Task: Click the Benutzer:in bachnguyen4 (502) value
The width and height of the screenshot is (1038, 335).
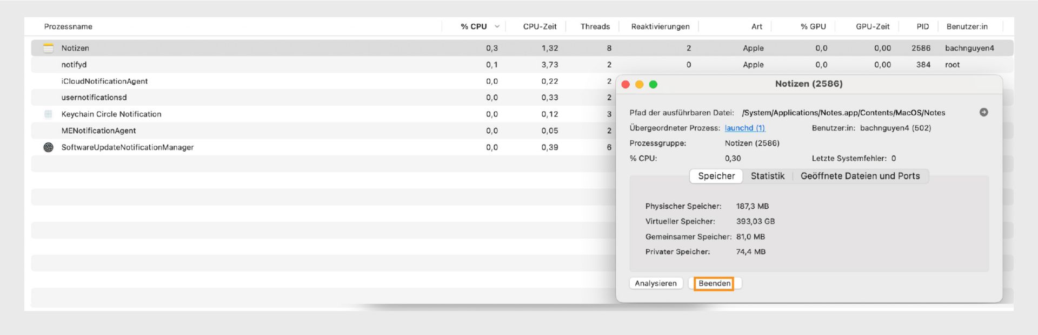Action: (895, 128)
